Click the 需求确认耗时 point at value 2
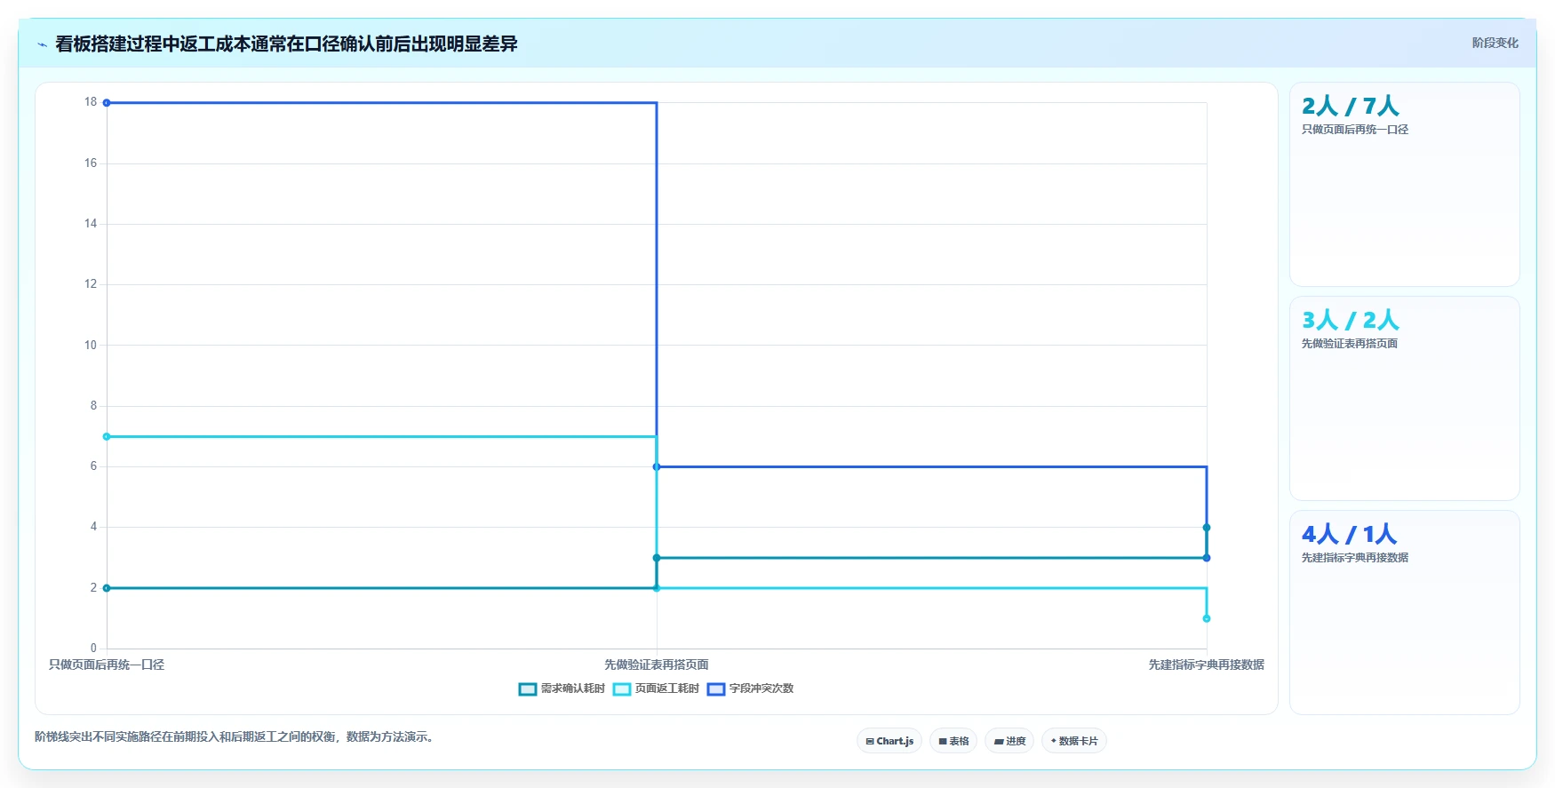The image size is (1555, 788). [107, 588]
